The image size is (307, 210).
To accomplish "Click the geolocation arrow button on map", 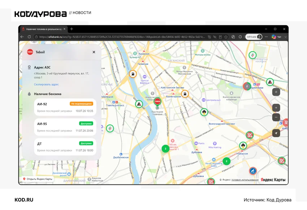I will pos(276,133).
